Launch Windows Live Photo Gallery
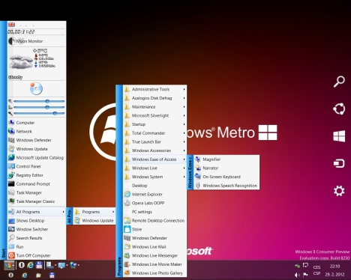The width and height of the screenshot is (351, 280). pyautogui.click(x=154, y=273)
